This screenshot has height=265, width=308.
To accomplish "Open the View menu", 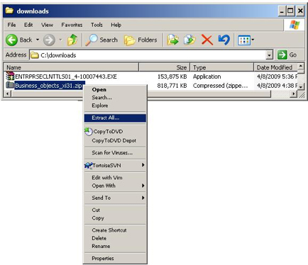I will pos(47,25).
